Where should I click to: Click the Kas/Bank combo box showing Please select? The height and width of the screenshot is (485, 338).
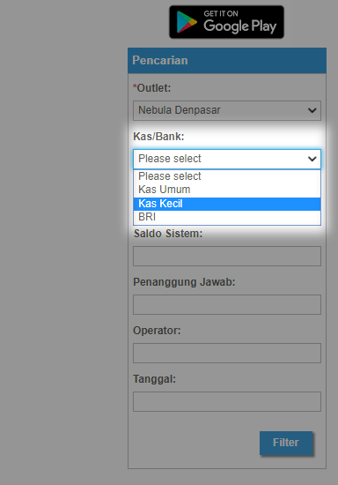coord(227,159)
